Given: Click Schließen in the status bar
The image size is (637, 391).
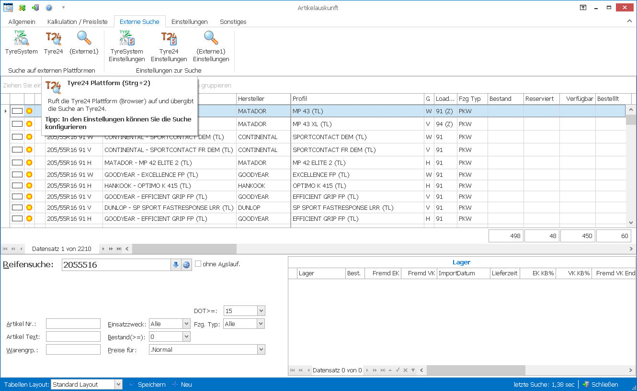Looking at the screenshot, I should (601, 384).
